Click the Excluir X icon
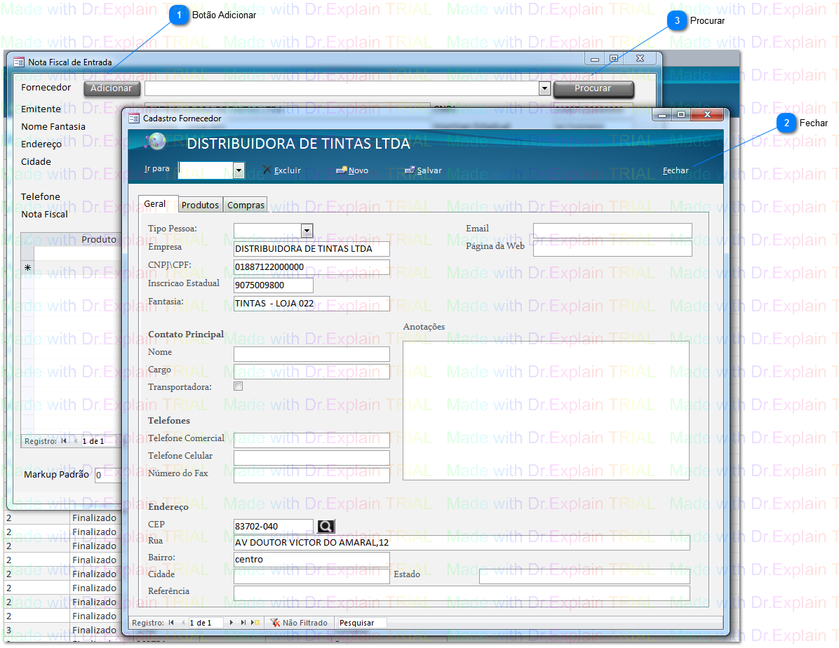 [x=267, y=170]
